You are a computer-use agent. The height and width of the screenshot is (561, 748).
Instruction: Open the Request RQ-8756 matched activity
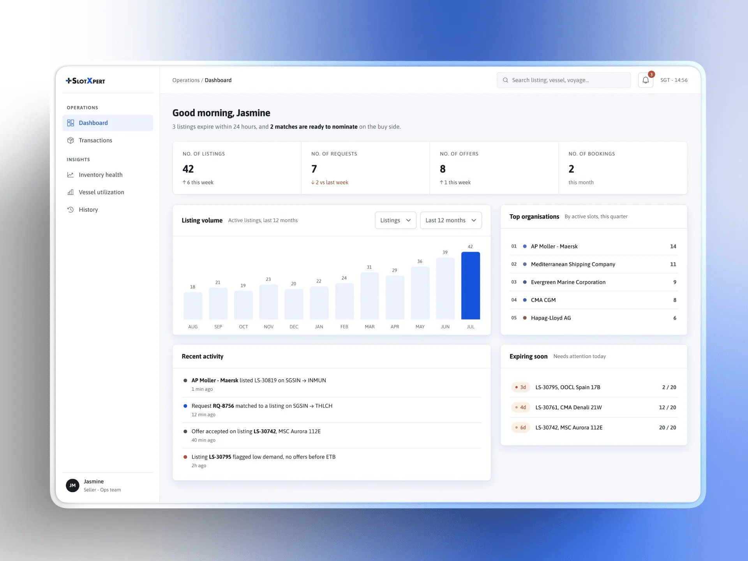pos(332,410)
